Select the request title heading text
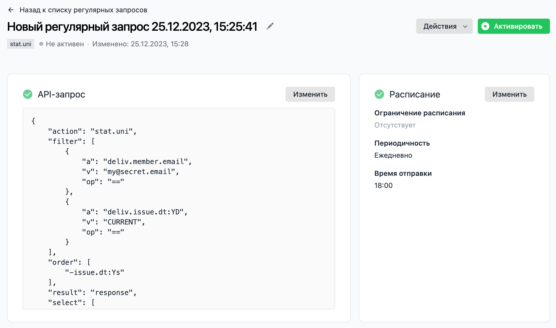The image size is (556, 328). (x=132, y=27)
